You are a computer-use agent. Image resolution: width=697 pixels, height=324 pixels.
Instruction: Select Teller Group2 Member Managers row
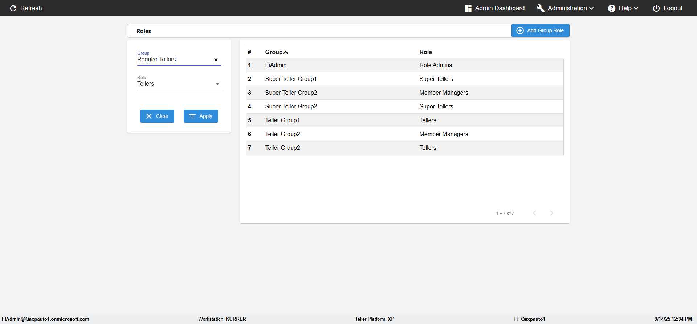pos(404,134)
